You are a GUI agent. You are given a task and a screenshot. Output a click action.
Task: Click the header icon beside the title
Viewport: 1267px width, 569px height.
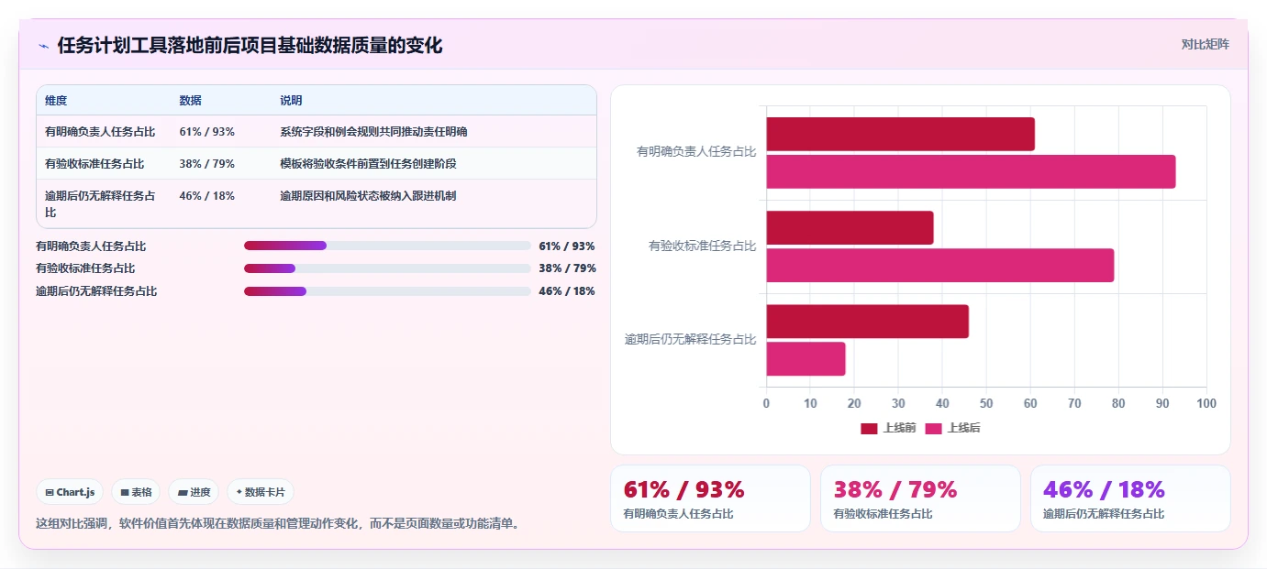pyautogui.click(x=43, y=45)
